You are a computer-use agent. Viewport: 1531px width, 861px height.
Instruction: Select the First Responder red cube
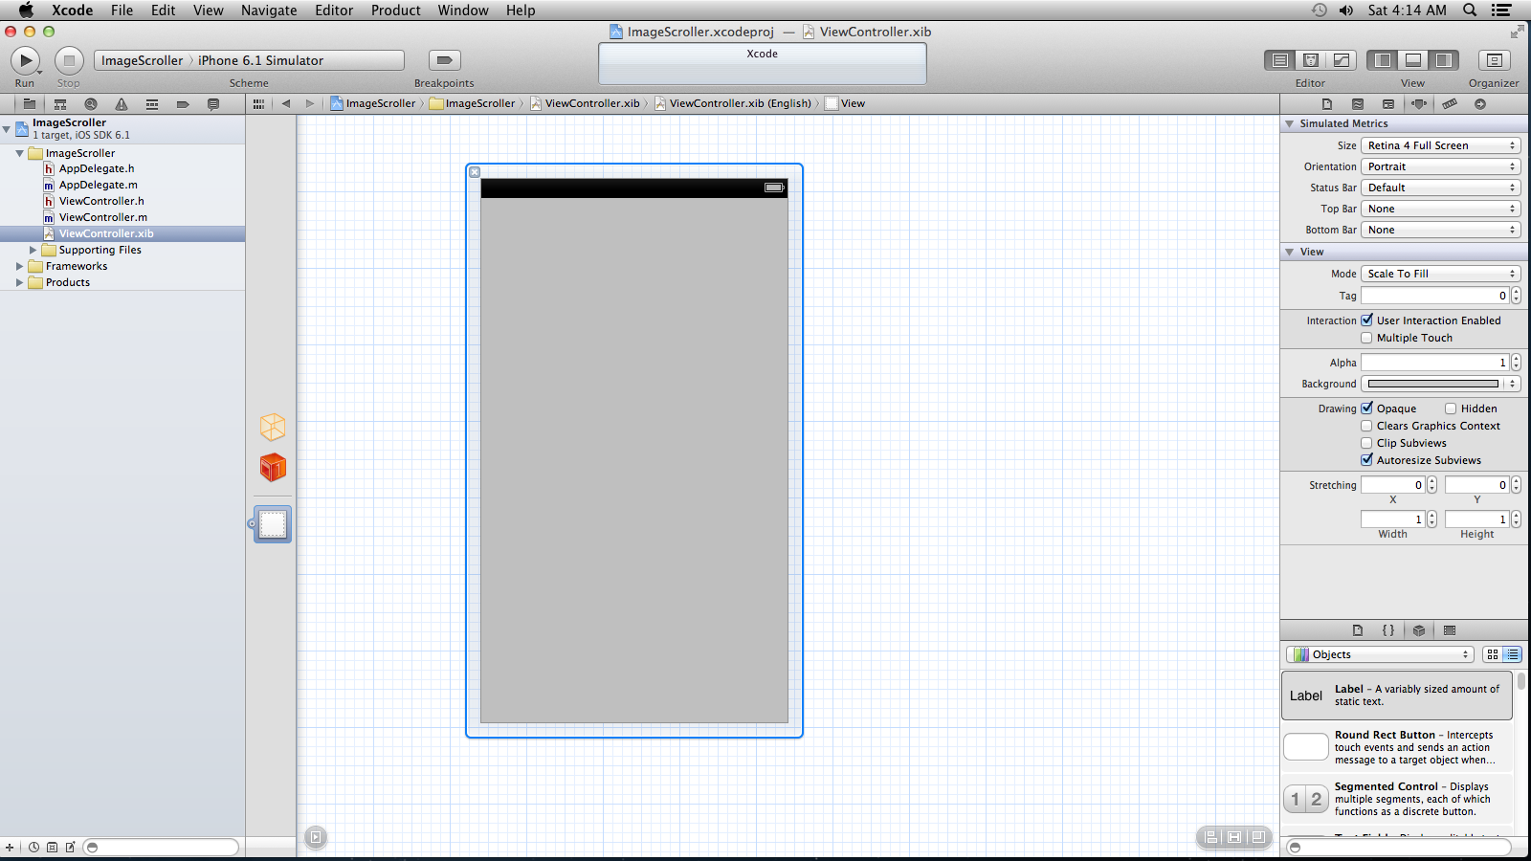pos(273,468)
